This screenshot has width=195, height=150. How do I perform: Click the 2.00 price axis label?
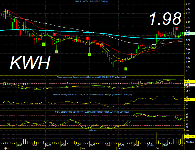(188, 27)
